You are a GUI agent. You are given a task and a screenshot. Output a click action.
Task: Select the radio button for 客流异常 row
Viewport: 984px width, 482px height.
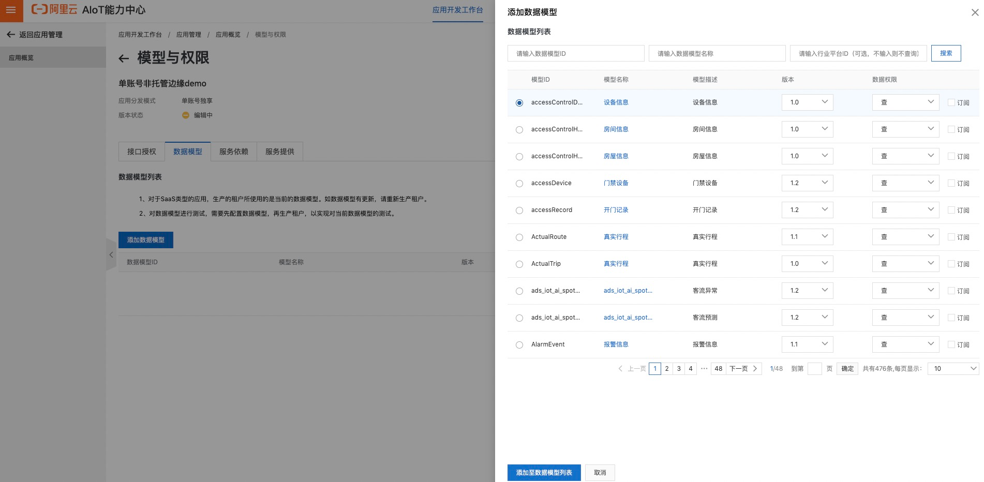pyautogui.click(x=519, y=291)
